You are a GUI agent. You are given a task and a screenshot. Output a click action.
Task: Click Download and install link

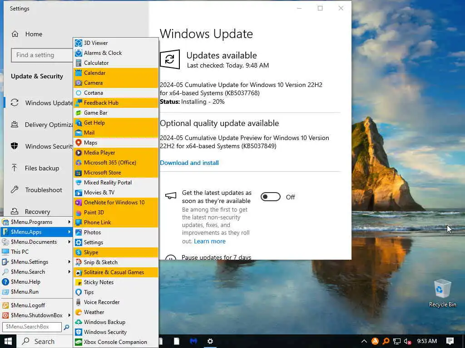click(189, 163)
